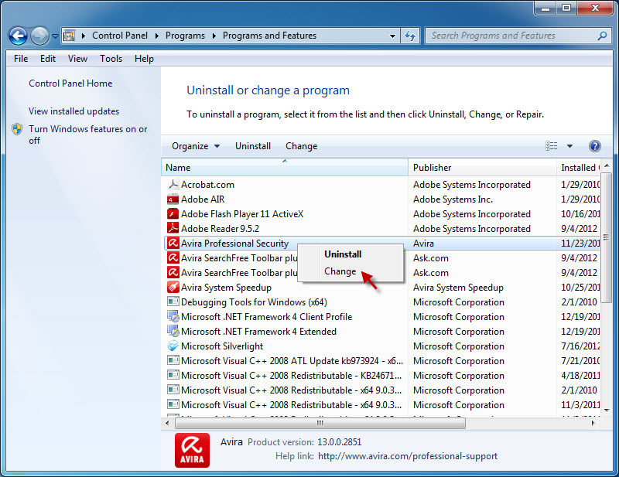Click the Adobe Reader 9.5.2 icon
The width and height of the screenshot is (619, 477).
point(173,228)
